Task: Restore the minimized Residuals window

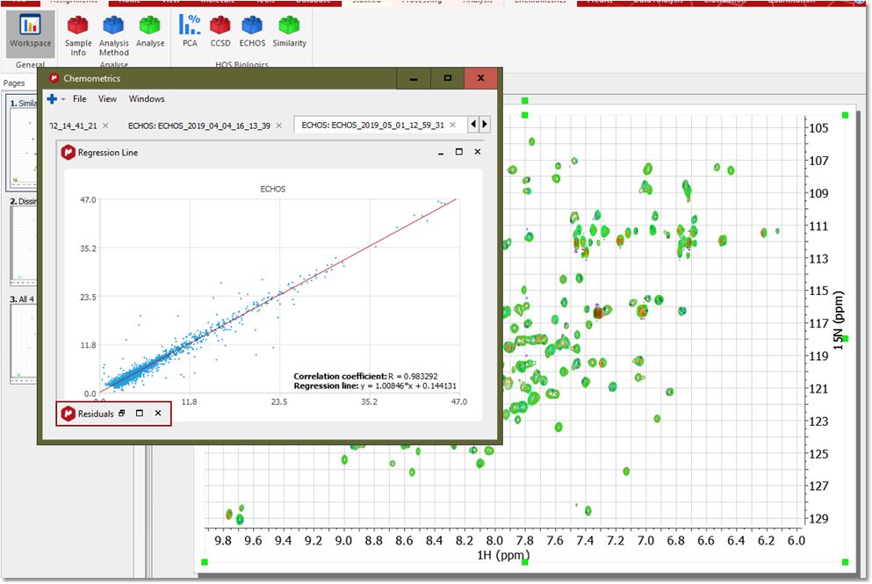Action: pos(122,414)
